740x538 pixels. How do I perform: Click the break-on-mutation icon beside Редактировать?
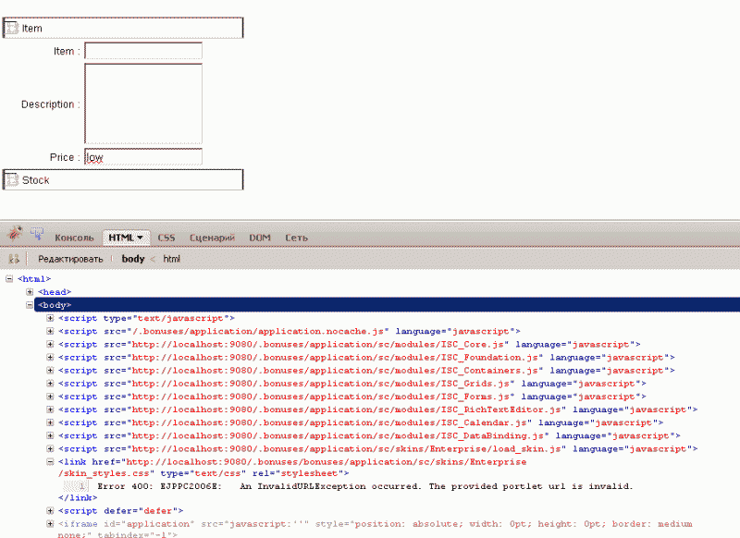[x=14, y=259]
